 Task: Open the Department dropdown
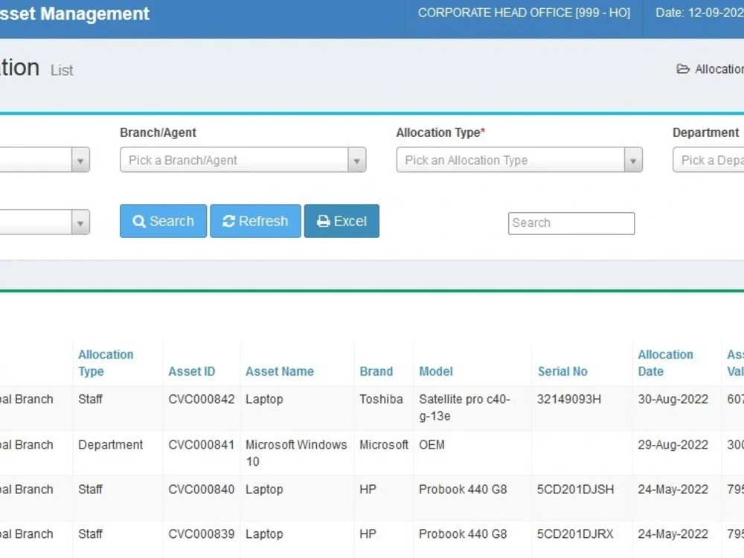(708, 160)
